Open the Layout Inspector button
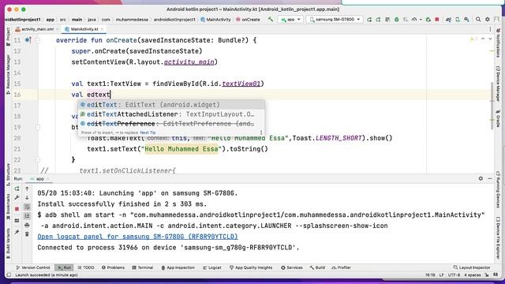Viewport: 505px width, 284px height. 472,267
